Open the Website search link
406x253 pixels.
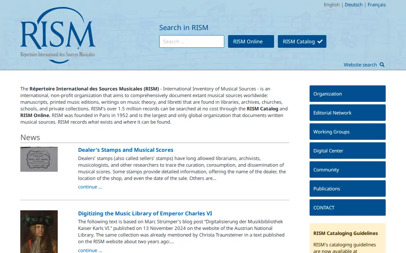click(360, 65)
